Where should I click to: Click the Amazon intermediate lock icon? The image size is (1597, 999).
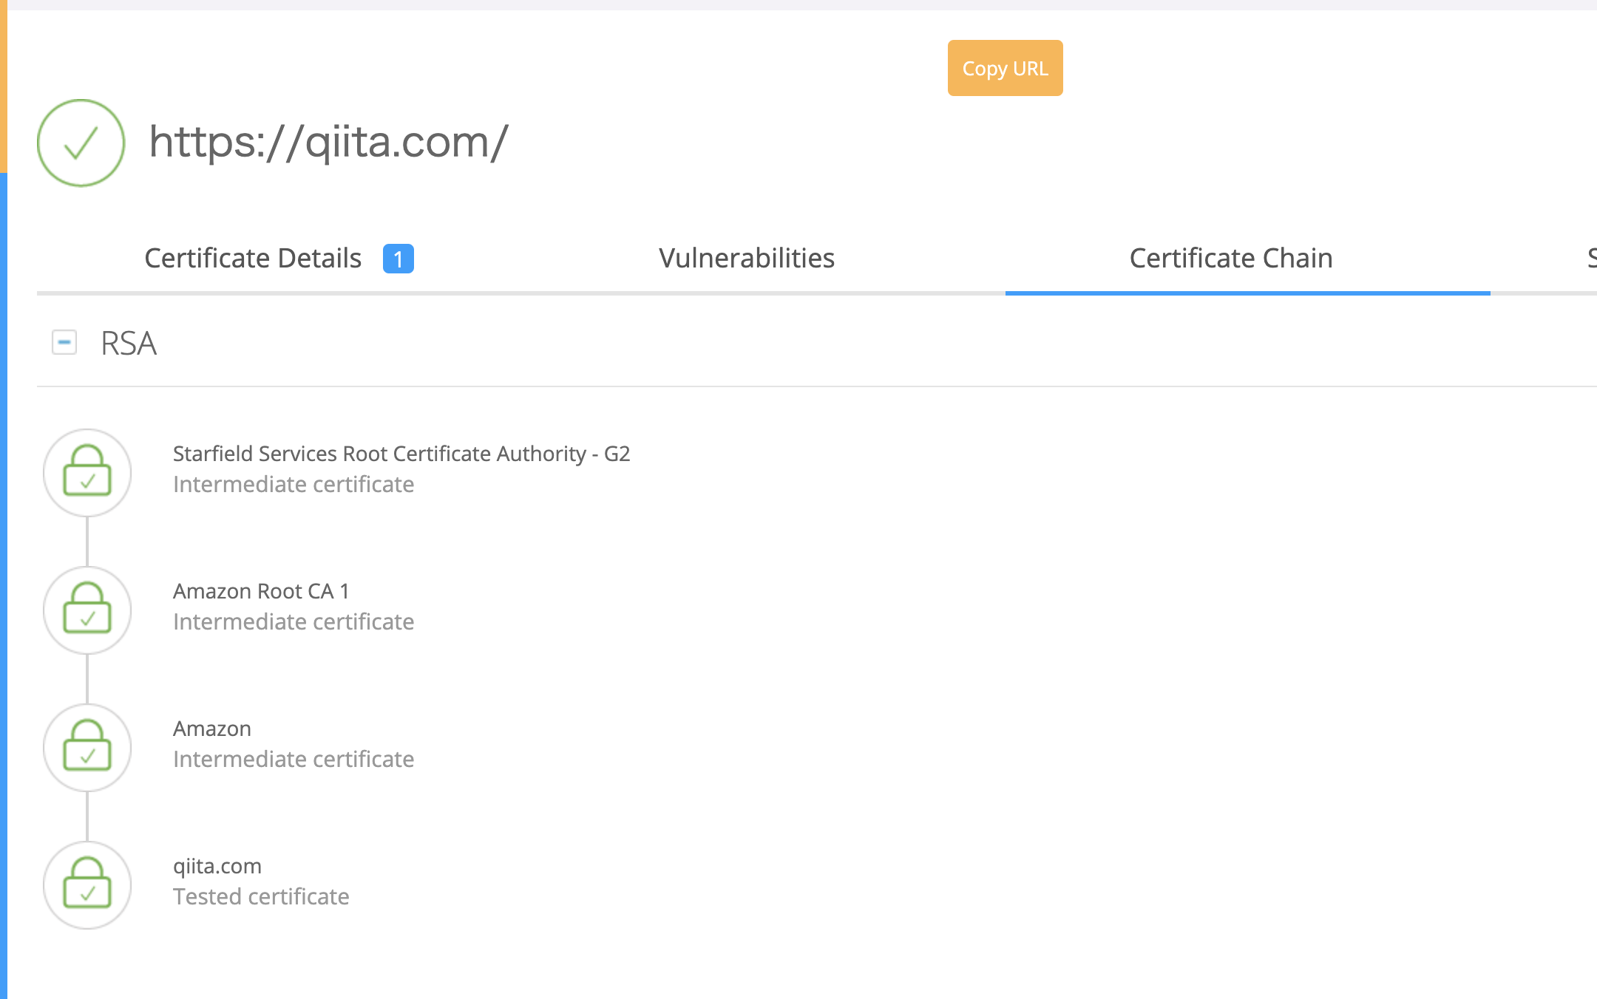pyautogui.click(x=87, y=747)
